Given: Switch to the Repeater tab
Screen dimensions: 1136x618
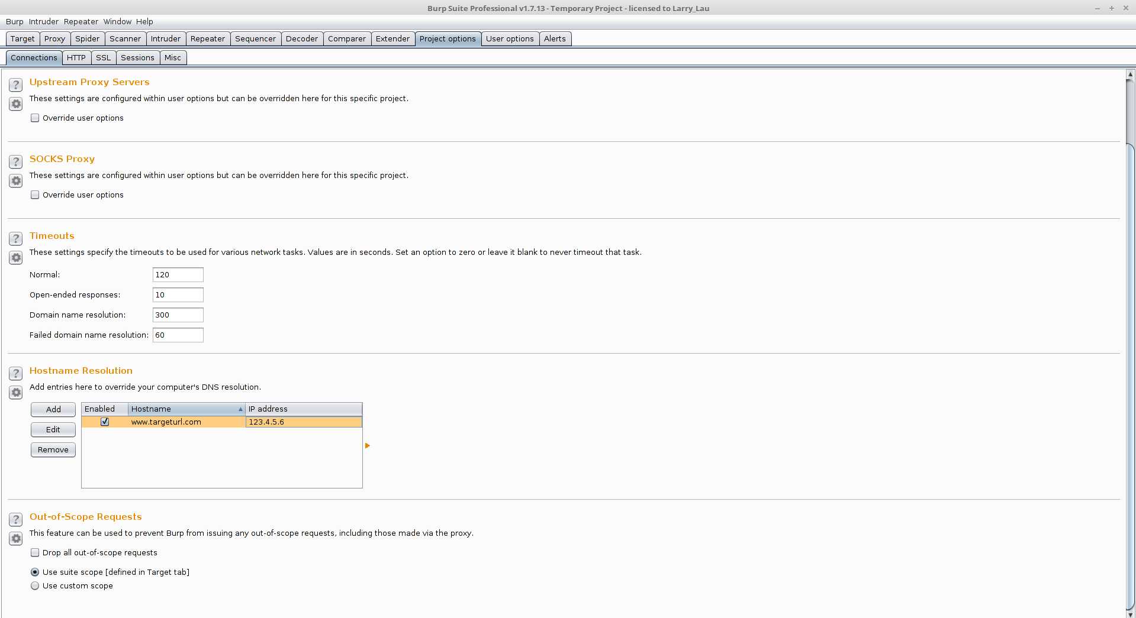Looking at the screenshot, I should pyautogui.click(x=208, y=38).
